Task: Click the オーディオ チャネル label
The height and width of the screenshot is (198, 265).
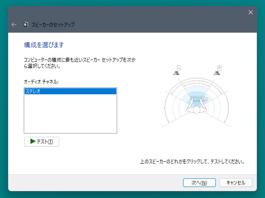Action: click(x=41, y=82)
